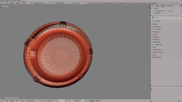182x102 pixels.
Task: Select the Mesh Data properties tab
Action: tap(172, 18)
